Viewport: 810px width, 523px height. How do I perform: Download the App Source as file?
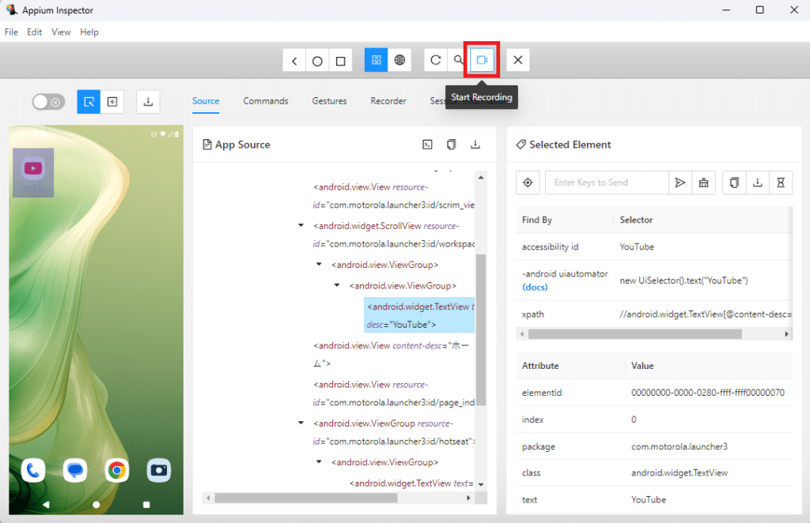click(x=475, y=145)
